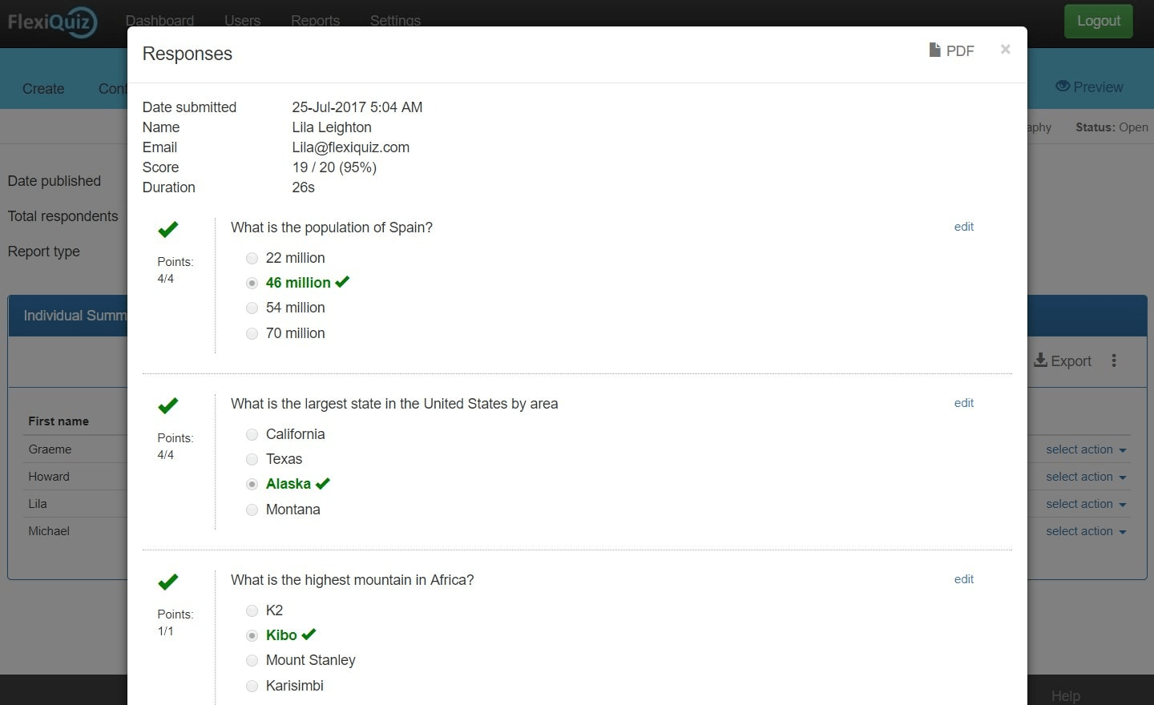Select the 22 million radio option
Screen dimensions: 1154x705
pyautogui.click(x=252, y=258)
